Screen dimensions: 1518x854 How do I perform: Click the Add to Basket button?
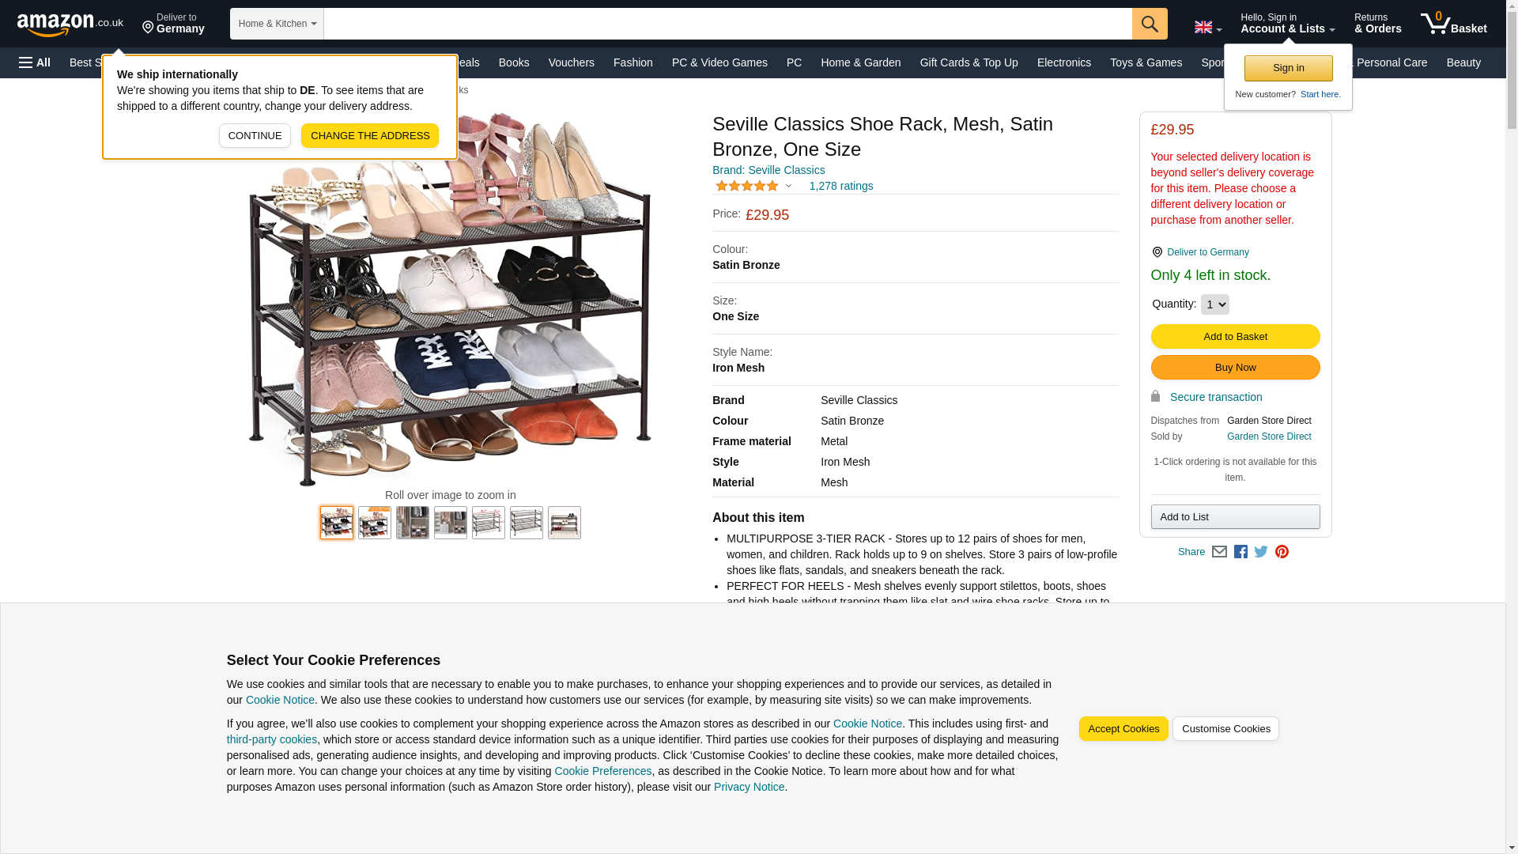(x=1235, y=337)
